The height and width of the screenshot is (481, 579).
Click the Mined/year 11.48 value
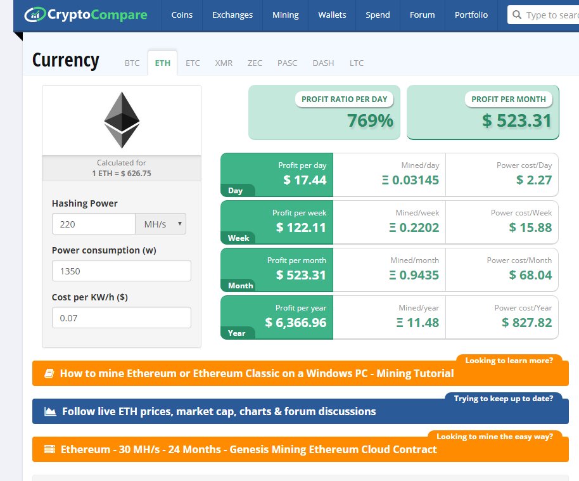[417, 323]
